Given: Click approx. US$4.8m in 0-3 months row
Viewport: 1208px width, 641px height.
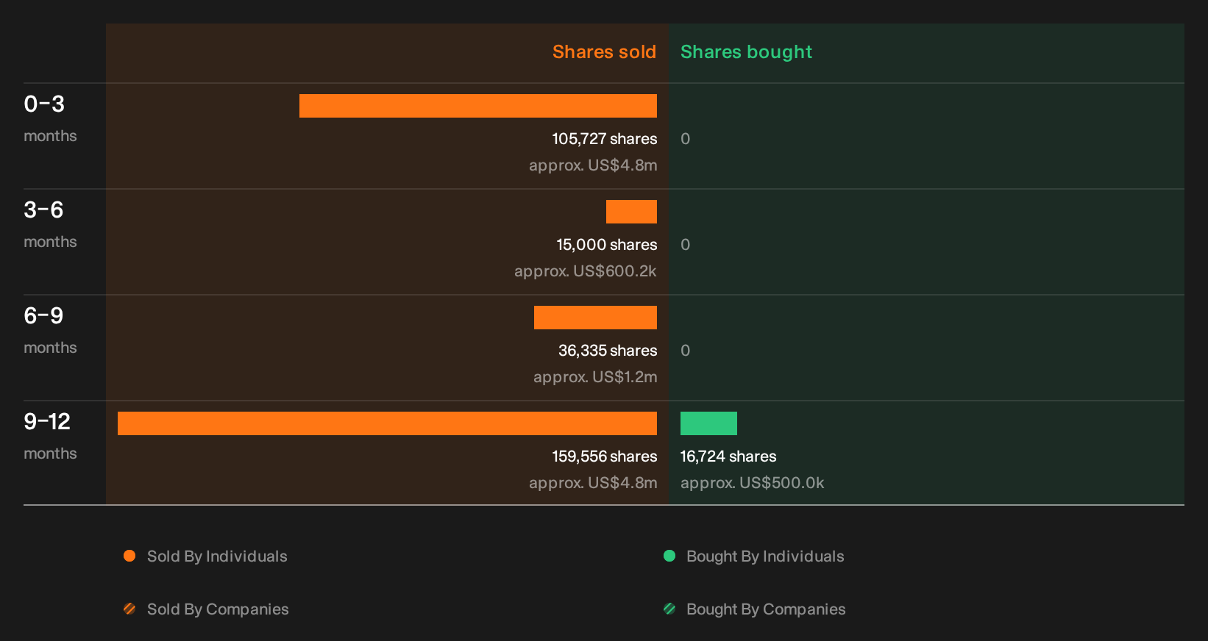Looking at the screenshot, I should [x=593, y=165].
